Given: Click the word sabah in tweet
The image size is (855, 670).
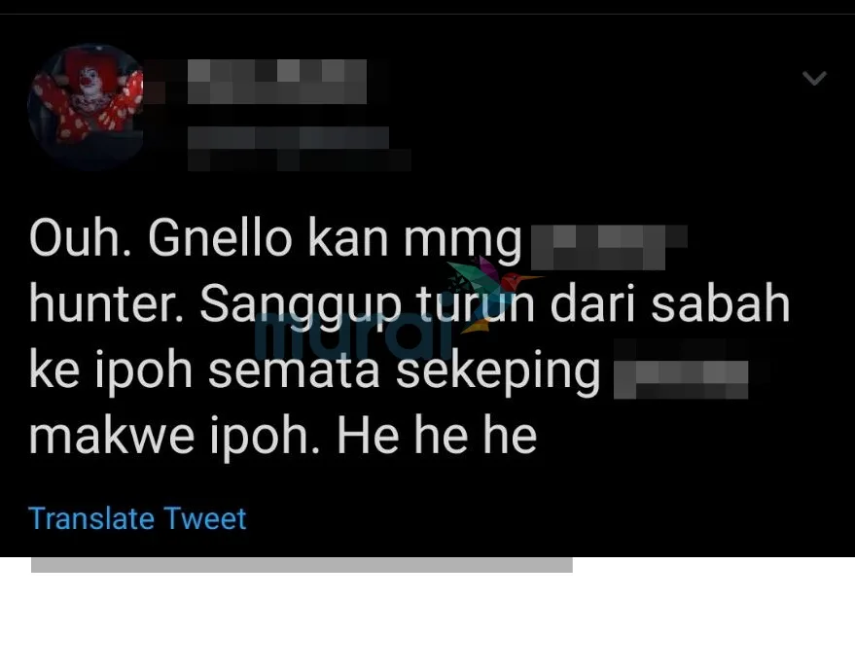Looking at the screenshot, I should [721, 303].
